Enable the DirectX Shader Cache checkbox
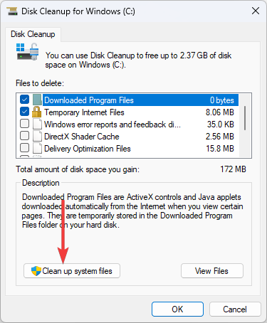The height and width of the screenshot is (323, 267). [x=24, y=136]
